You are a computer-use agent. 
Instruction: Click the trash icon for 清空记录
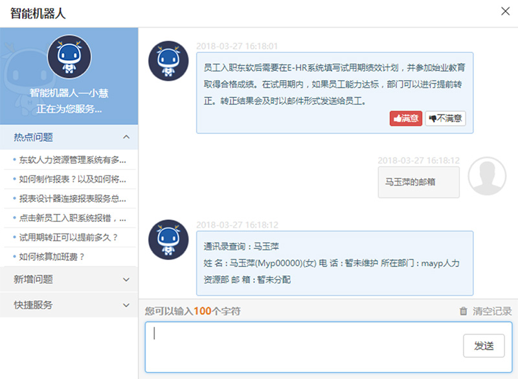coord(464,311)
